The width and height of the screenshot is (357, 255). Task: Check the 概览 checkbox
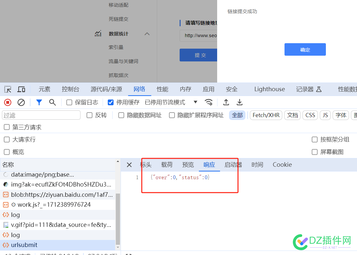(x=7, y=152)
